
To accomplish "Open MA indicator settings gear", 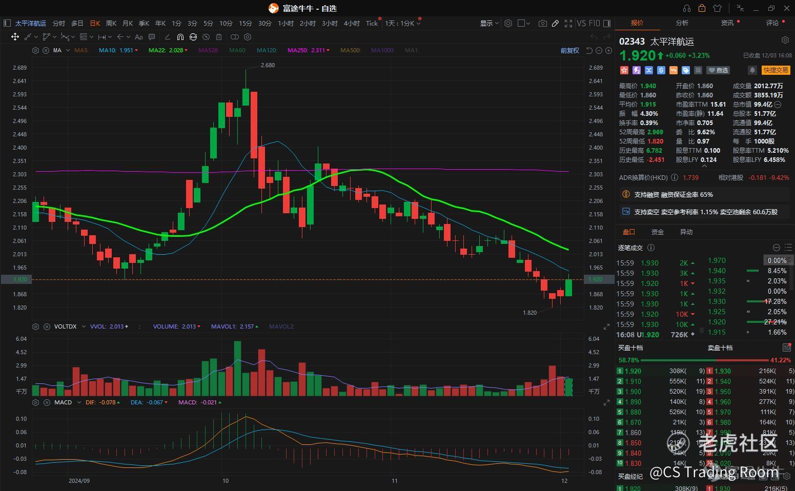I will tap(35, 50).
